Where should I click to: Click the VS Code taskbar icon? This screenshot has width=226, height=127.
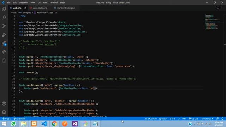click(44, 124)
